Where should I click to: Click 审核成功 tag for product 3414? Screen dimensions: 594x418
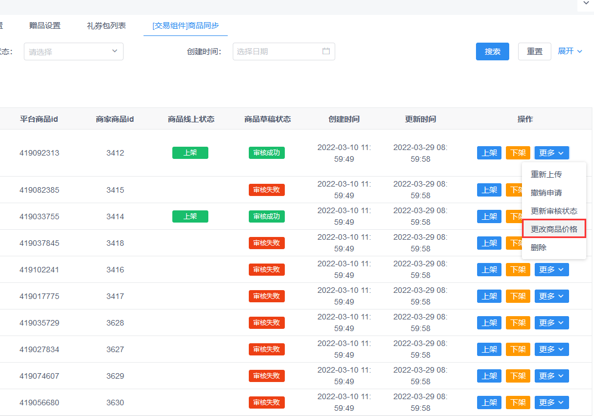[267, 216]
